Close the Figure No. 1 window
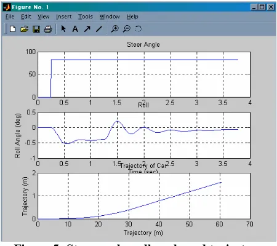The height and width of the screenshot is (246, 277). pyautogui.click(x=271, y=7)
